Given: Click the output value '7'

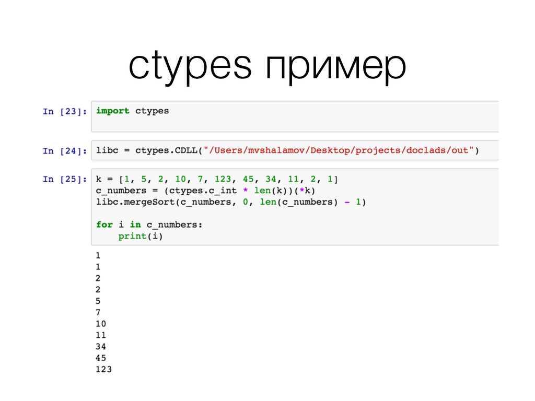Looking at the screenshot, I should coord(98,312).
